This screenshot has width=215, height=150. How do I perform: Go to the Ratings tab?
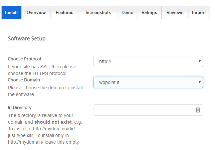pyautogui.click(x=149, y=12)
